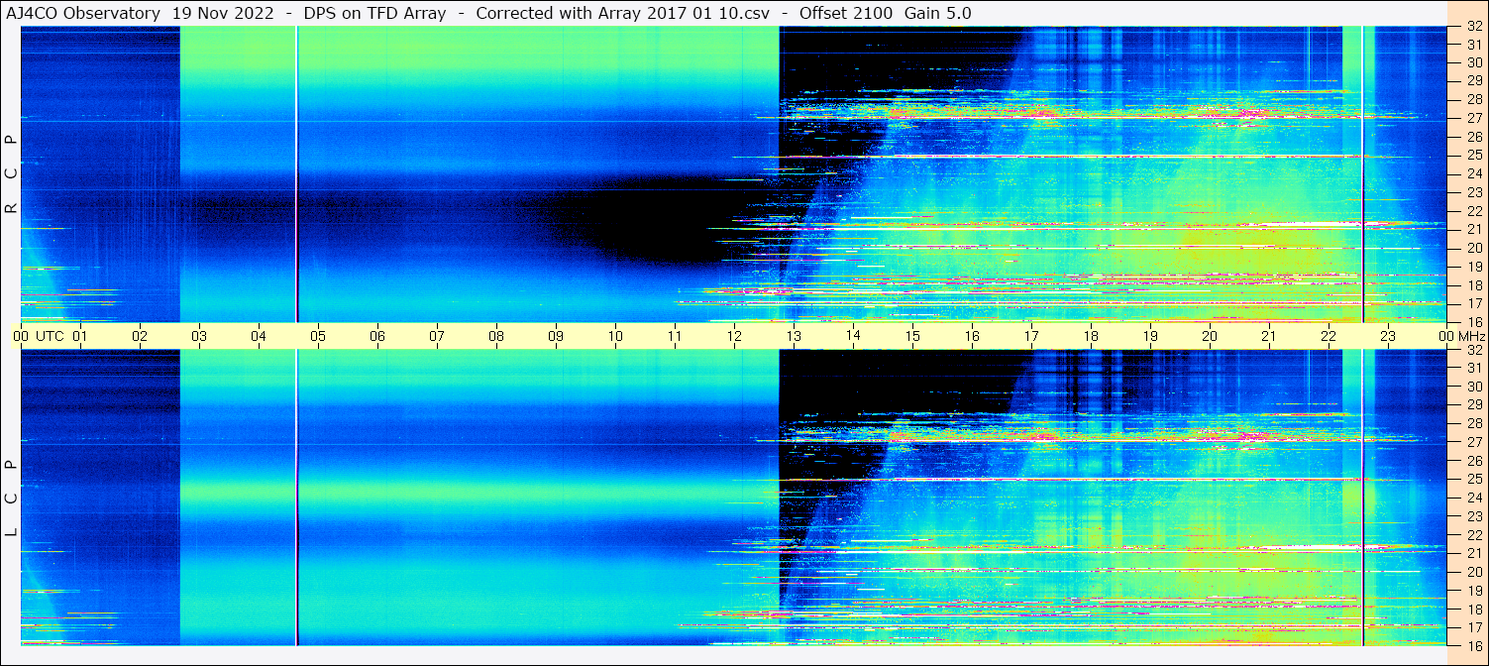The image size is (1489, 666).
Task: Click the 16 MHz label of RCP panel
Action: pyautogui.click(x=1473, y=321)
